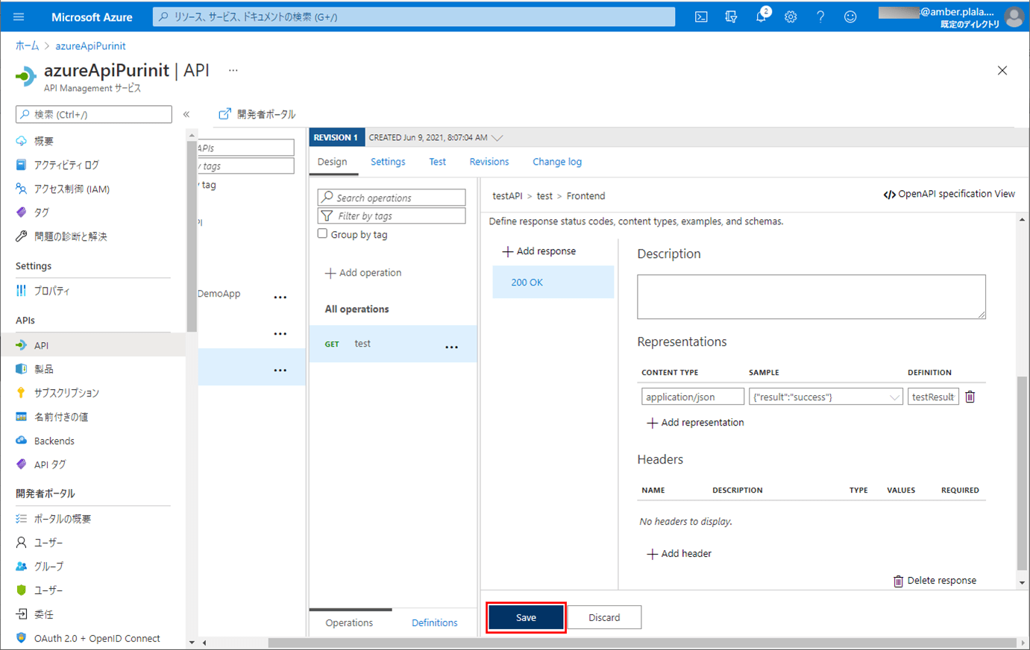Expand the sample dropdown in Representations
This screenshot has width=1030, height=650.
tap(894, 397)
